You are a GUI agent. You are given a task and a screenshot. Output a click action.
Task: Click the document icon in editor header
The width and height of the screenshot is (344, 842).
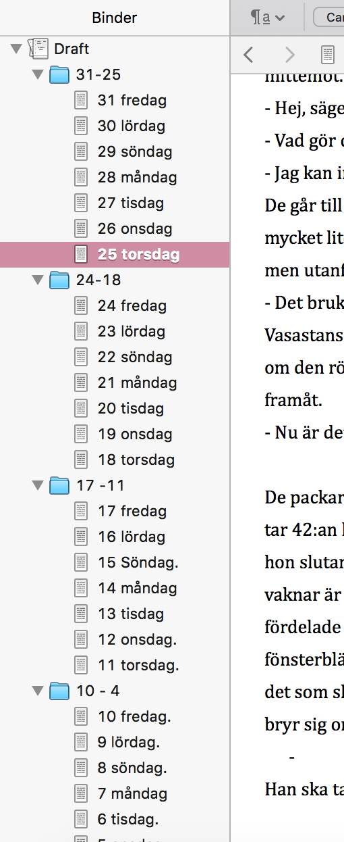click(328, 54)
